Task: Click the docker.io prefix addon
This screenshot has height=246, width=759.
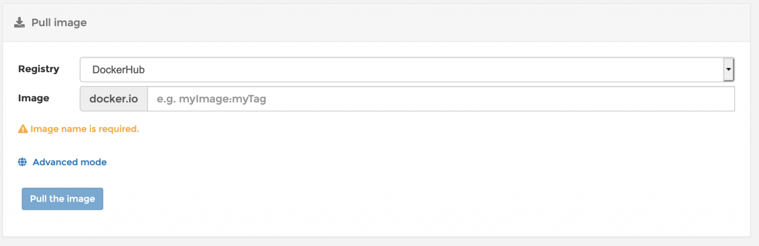Action: pos(114,99)
